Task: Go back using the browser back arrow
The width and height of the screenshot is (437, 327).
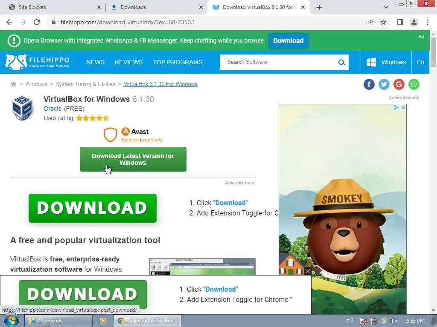Action: click(x=9, y=22)
